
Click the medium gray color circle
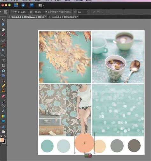pos(117,146)
